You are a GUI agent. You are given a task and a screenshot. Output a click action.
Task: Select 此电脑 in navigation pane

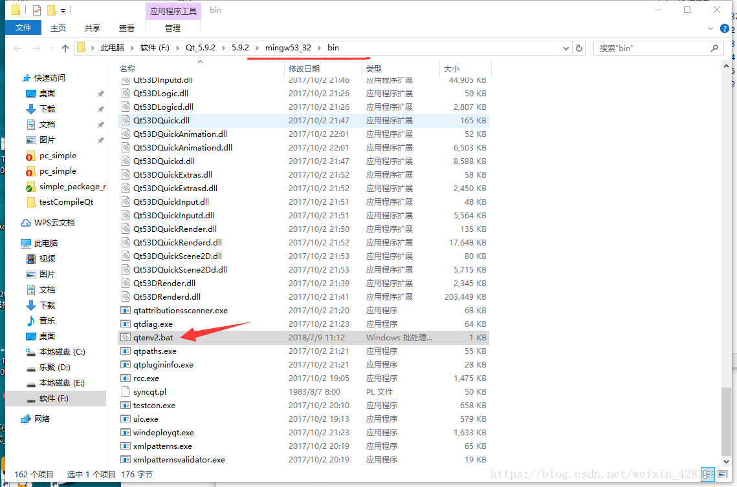(45, 243)
